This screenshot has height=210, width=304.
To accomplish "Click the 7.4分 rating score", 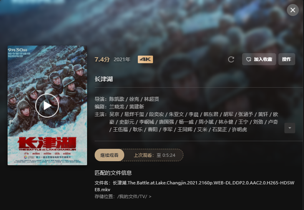I will [102, 59].
